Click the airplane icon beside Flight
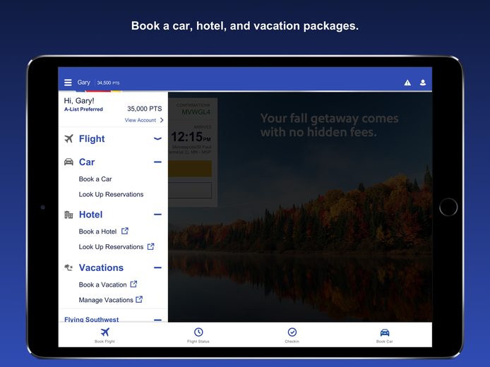 [68, 138]
